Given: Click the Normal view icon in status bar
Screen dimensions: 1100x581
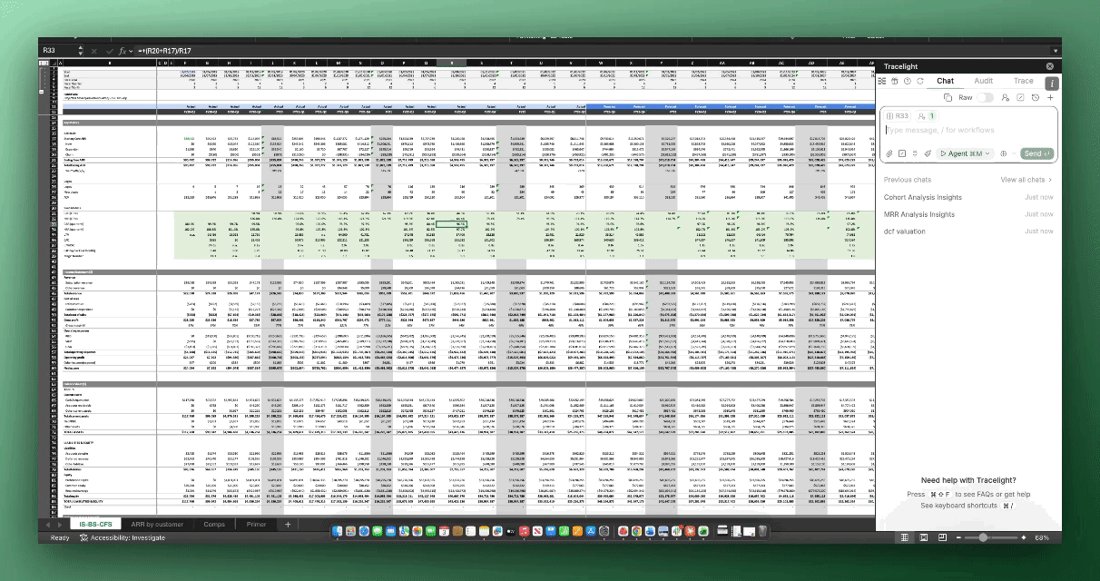Looking at the screenshot, I should (904, 537).
